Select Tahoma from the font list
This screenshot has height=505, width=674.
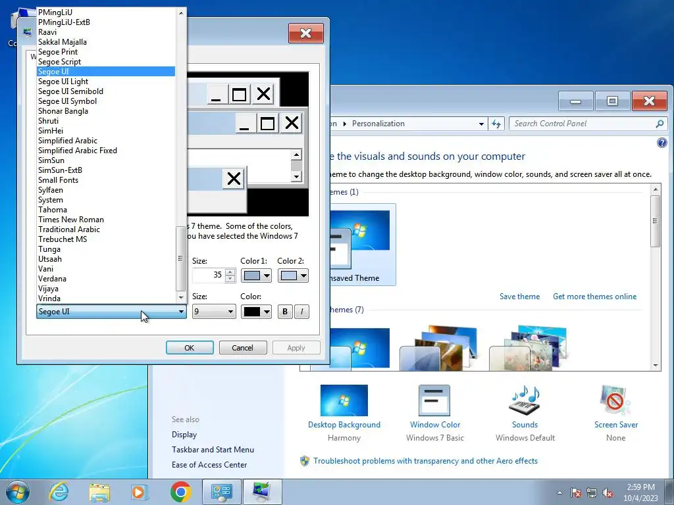(x=106, y=210)
